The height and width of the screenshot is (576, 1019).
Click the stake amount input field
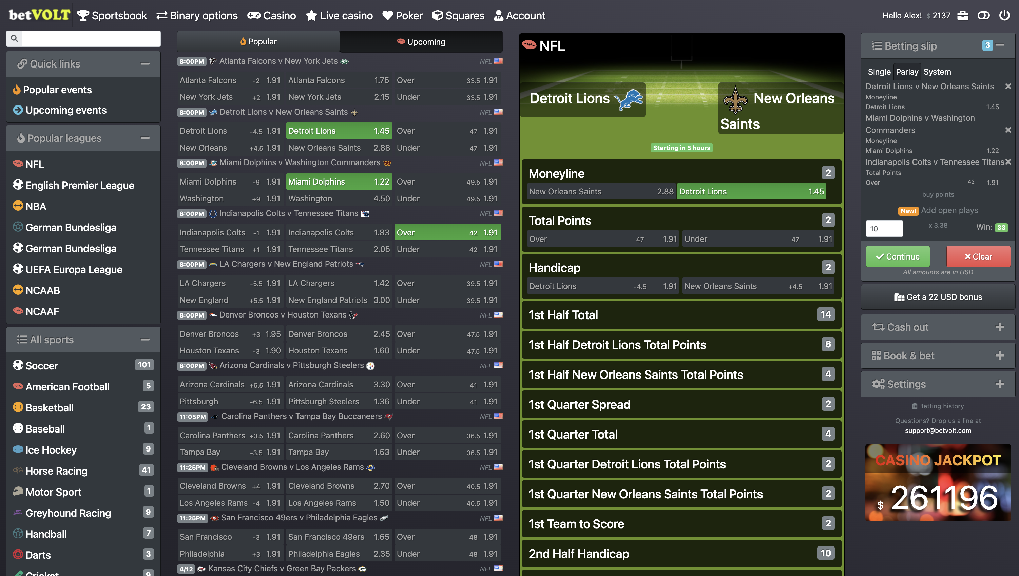pyautogui.click(x=885, y=229)
